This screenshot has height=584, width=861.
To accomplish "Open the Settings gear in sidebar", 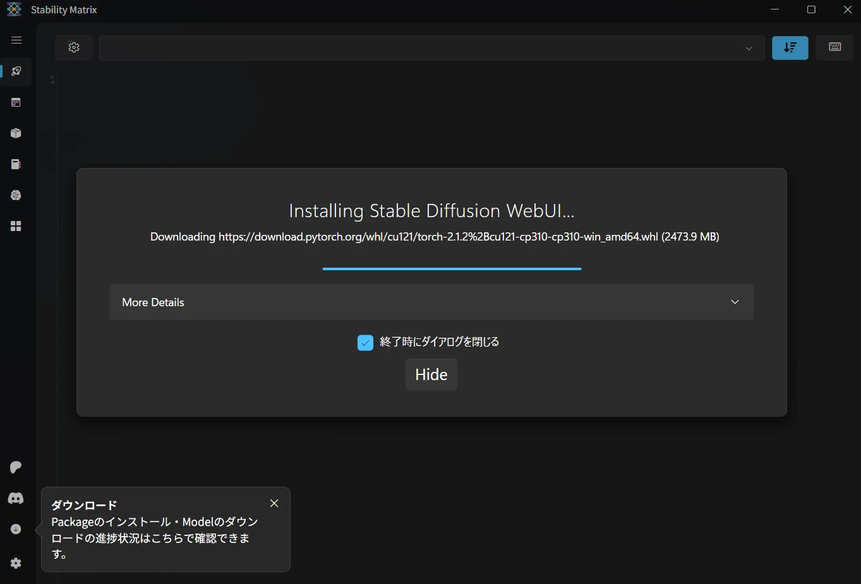I will coord(16,563).
